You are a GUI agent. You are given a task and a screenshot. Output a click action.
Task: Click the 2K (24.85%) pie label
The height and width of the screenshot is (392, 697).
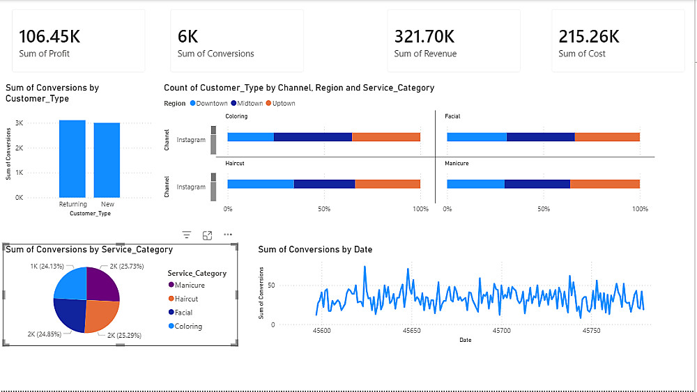(x=45, y=334)
